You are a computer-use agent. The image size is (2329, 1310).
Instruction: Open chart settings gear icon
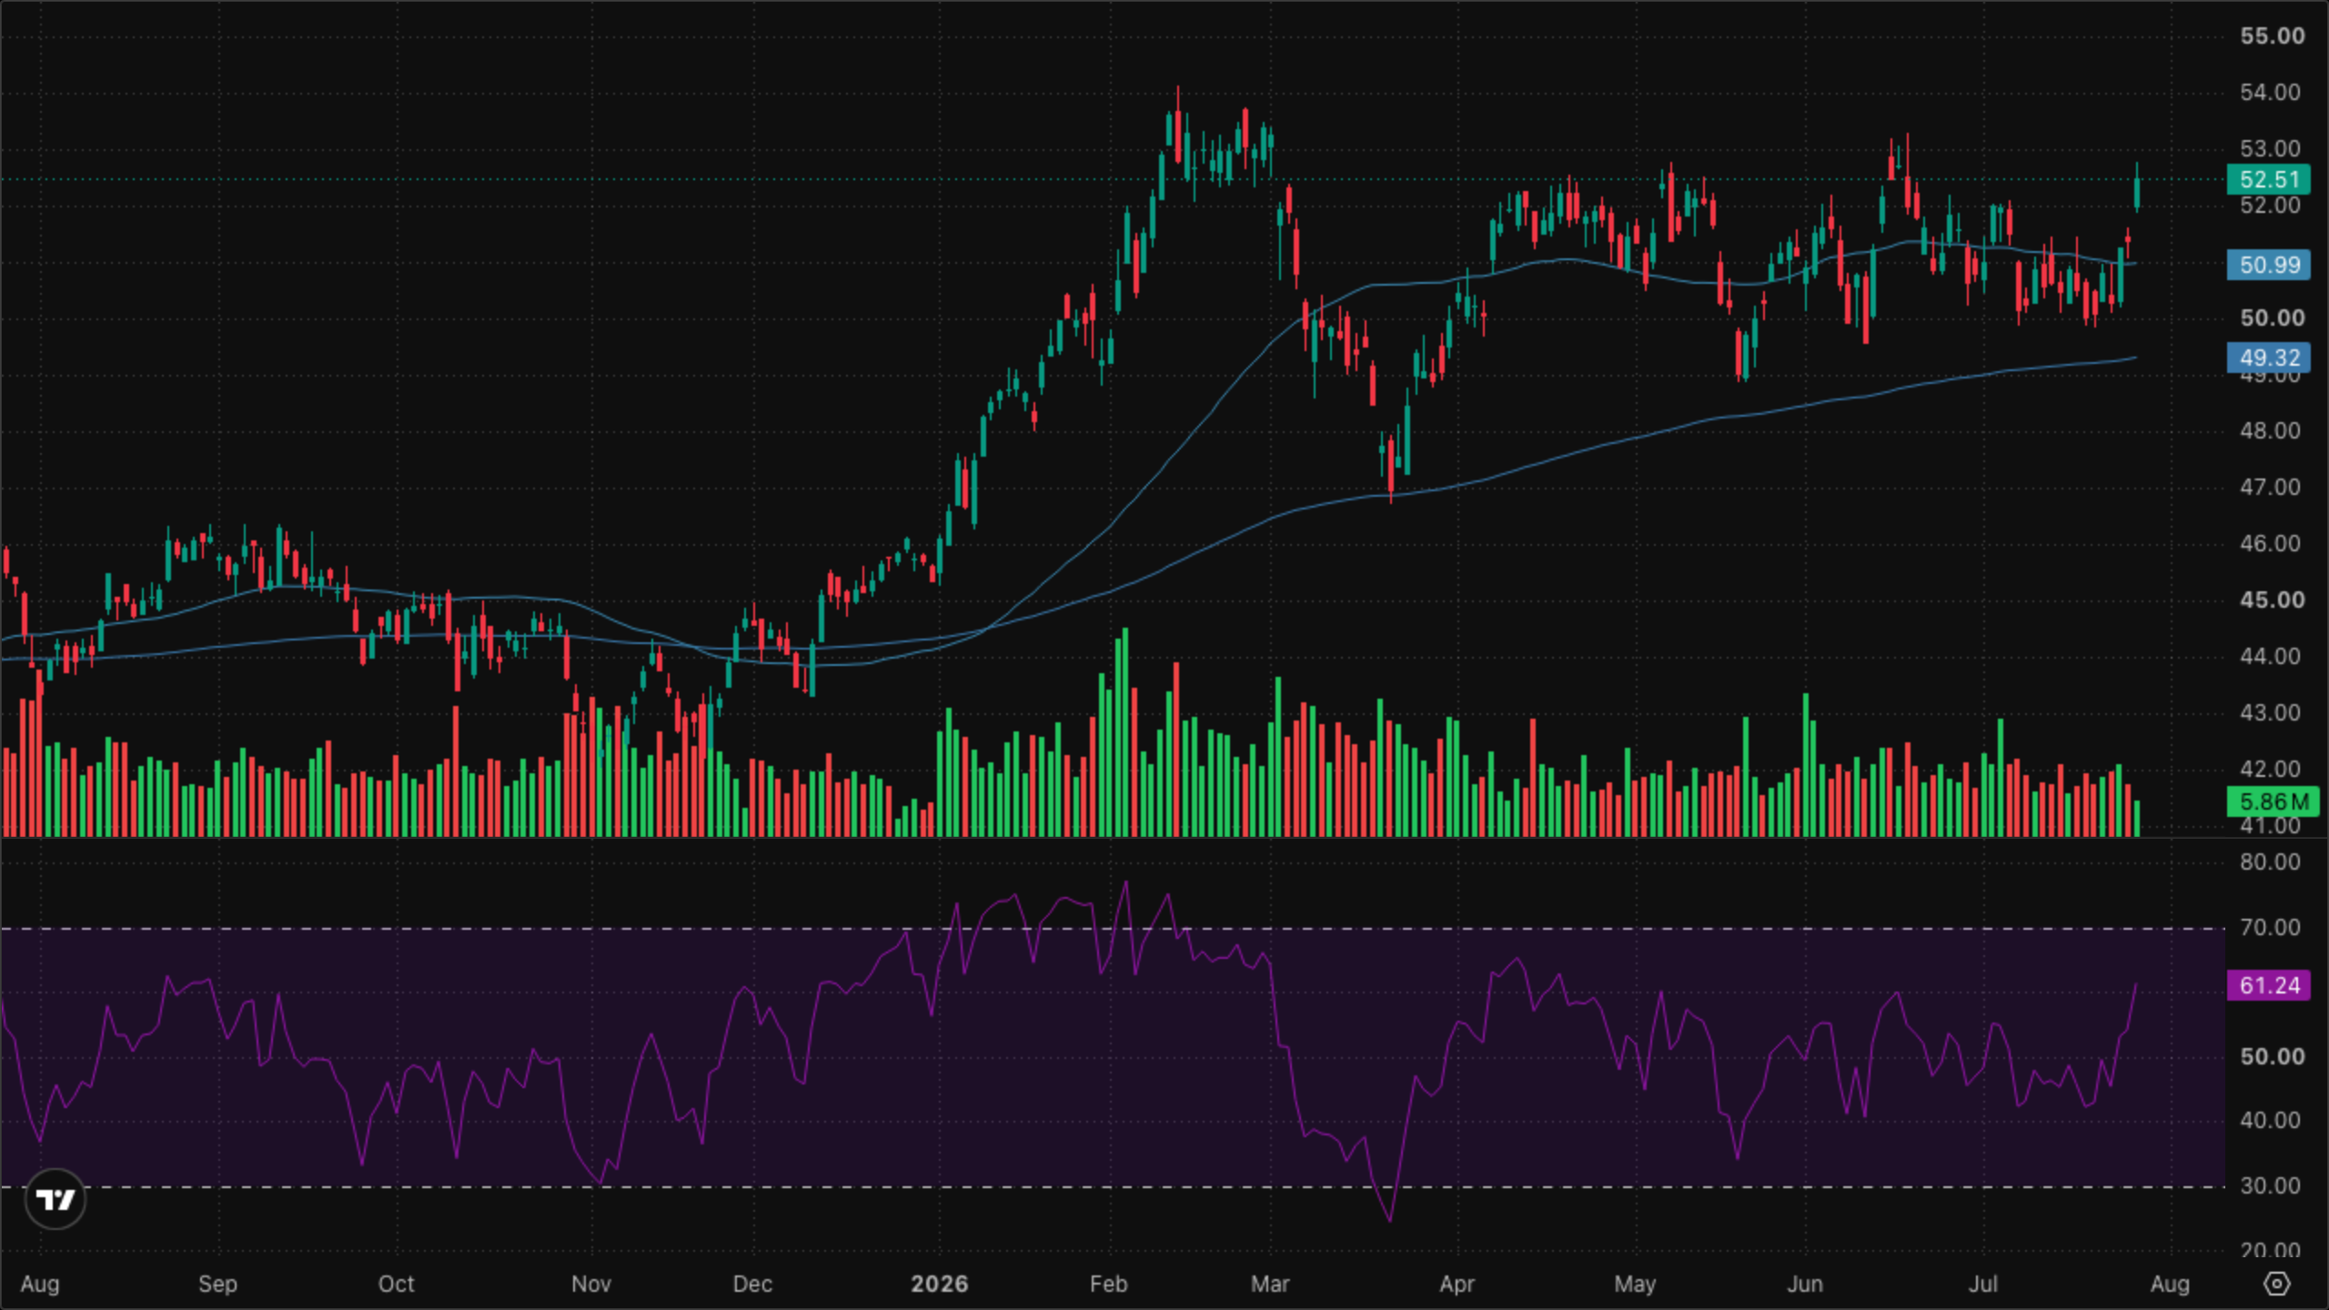click(2276, 1284)
